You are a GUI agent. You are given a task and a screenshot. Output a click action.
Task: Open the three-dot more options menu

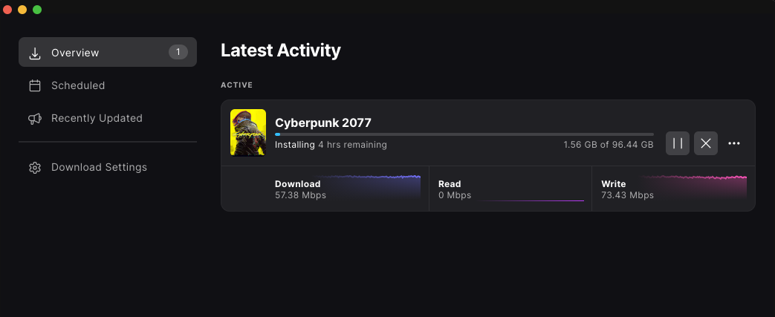pyautogui.click(x=734, y=143)
